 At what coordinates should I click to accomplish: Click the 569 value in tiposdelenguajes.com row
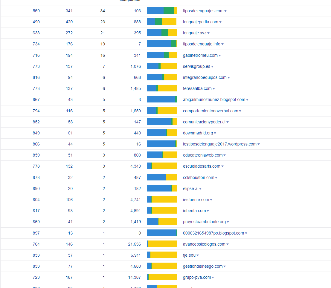click(x=36, y=11)
